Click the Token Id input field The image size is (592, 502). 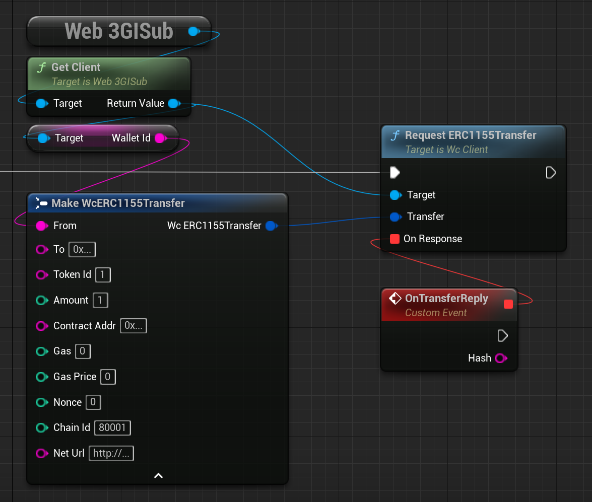coord(102,274)
